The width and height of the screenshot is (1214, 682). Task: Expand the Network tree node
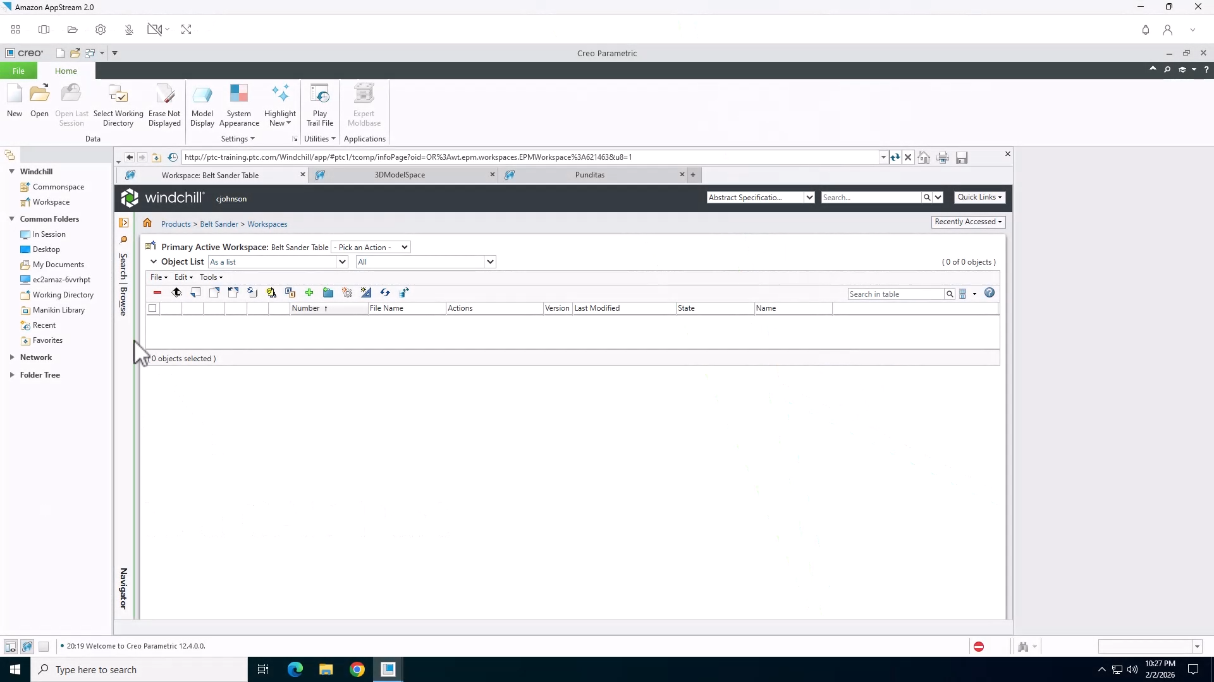12,357
